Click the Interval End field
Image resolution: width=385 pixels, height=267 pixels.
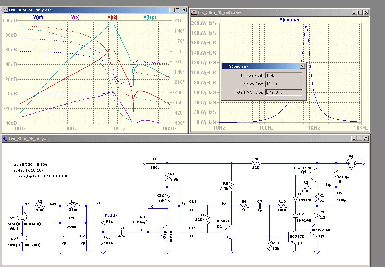point(283,84)
